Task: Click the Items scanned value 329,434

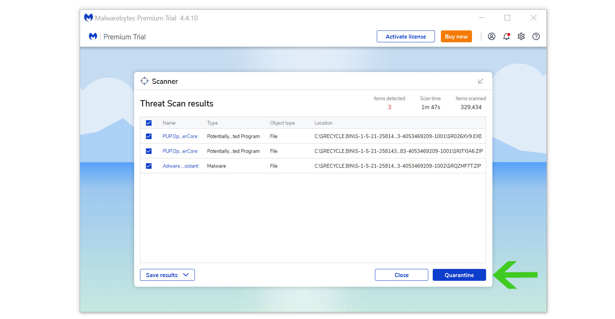Action: [x=471, y=107]
